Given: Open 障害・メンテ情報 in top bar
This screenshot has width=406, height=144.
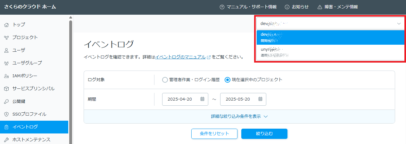Looking at the screenshot, I should tap(337, 7).
